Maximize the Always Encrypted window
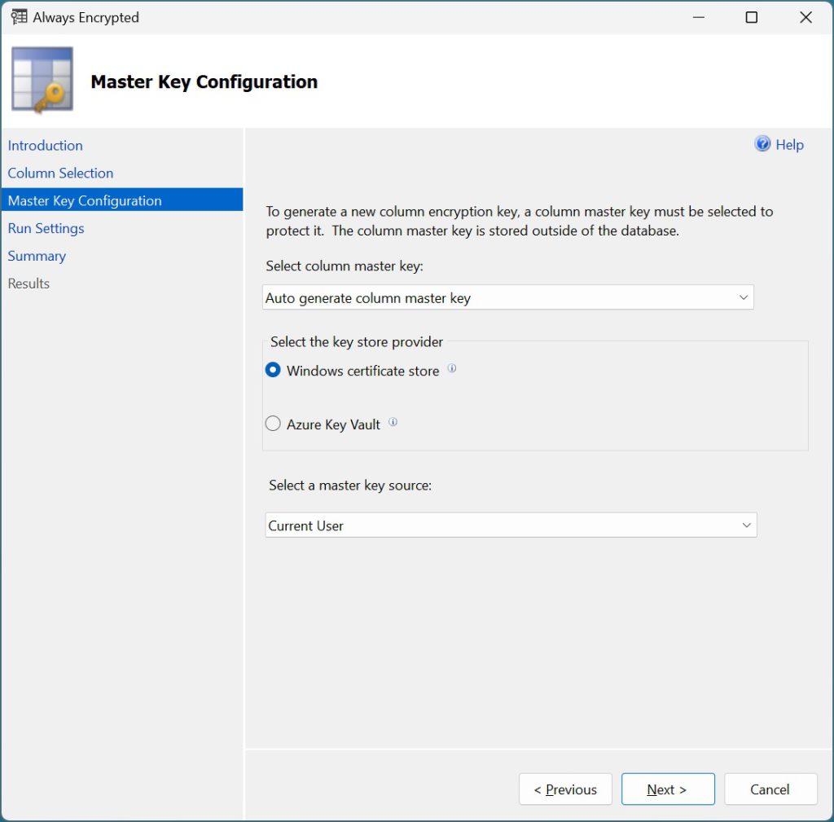 pyautogui.click(x=752, y=17)
